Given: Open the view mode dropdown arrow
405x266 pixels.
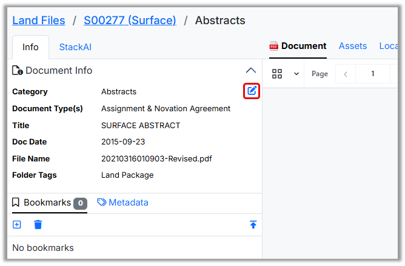Looking at the screenshot, I should tap(296, 74).
